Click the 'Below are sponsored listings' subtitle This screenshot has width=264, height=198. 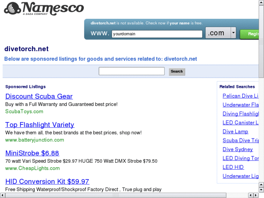coord(101,59)
